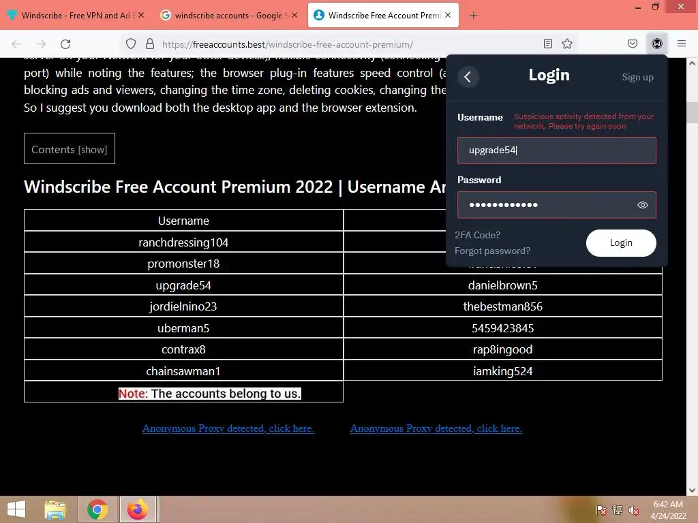Select password cell 5459423845
698x523 pixels.
pyautogui.click(x=503, y=328)
